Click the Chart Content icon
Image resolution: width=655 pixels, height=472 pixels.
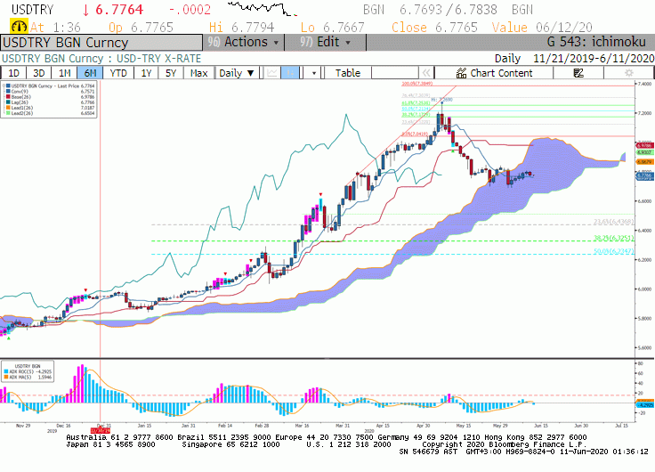coord(461,73)
